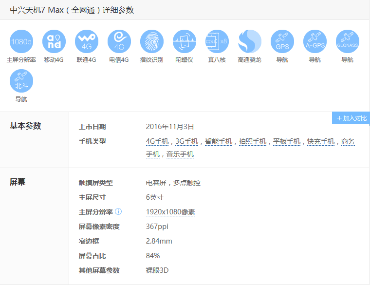Select the 2.84mm bezel value
This screenshot has width=370, height=285.
(x=159, y=241)
